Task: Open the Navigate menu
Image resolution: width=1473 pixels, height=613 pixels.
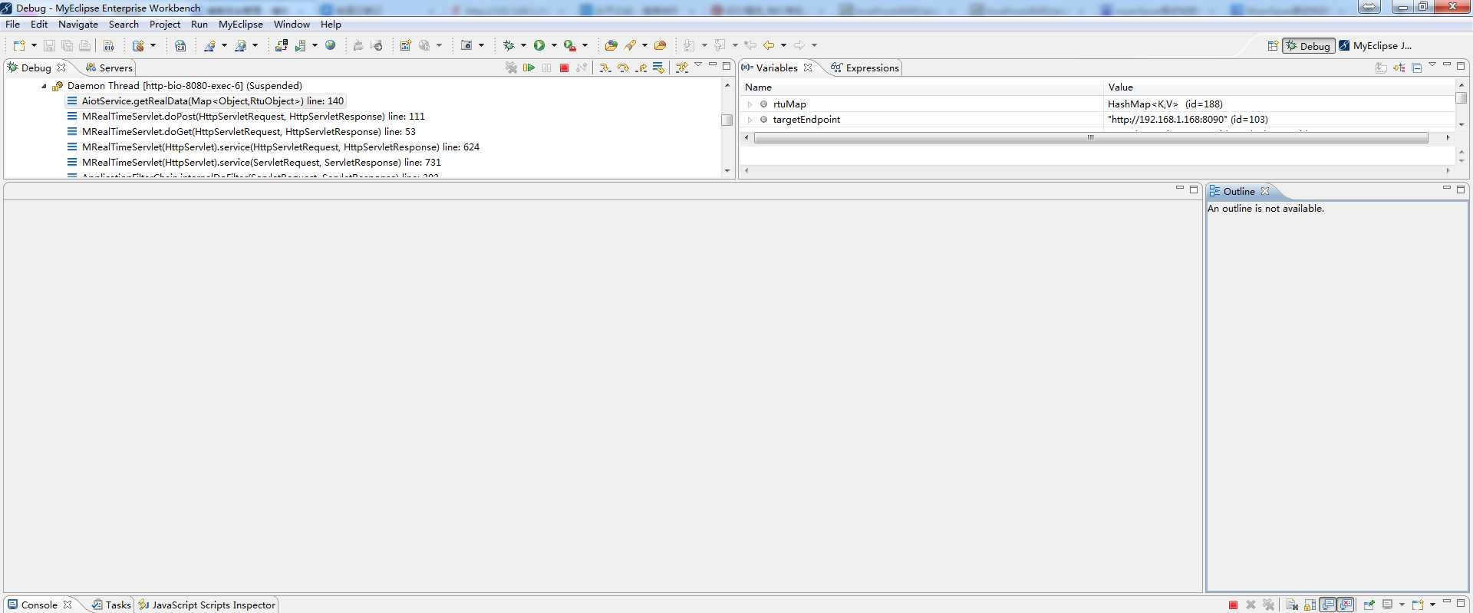Action: point(78,25)
